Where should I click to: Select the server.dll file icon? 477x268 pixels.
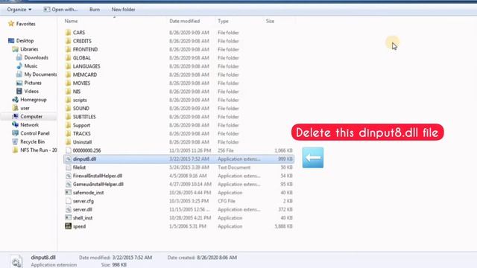(68, 209)
